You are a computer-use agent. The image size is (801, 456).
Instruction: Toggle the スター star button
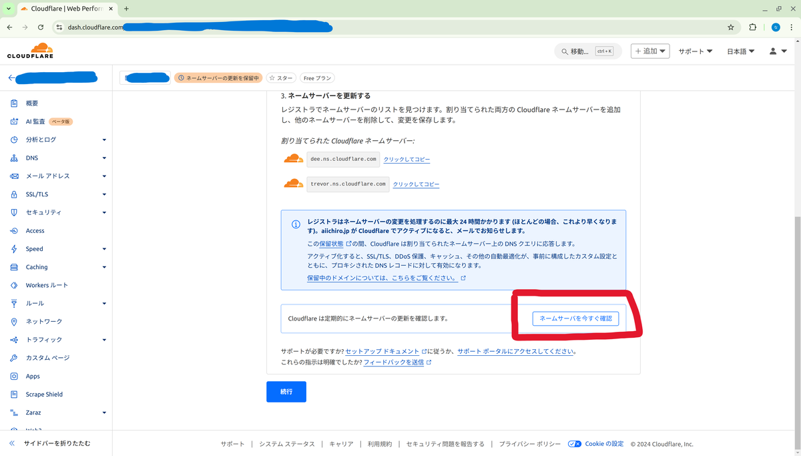(281, 78)
